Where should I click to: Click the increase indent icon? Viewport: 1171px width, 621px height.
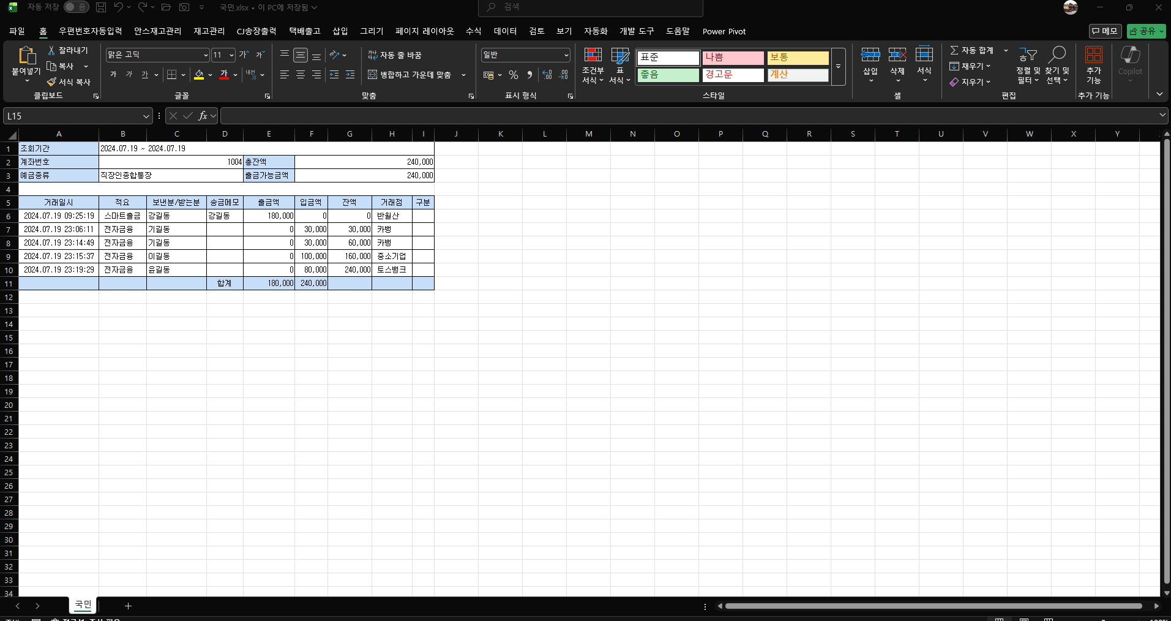[350, 75]
